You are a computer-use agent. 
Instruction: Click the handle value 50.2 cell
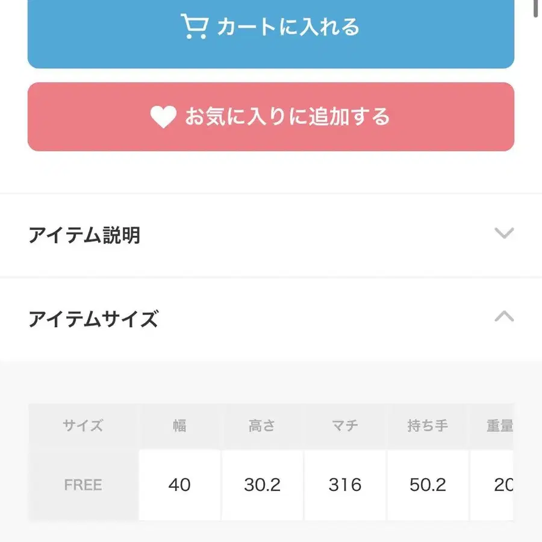point(428,485)
